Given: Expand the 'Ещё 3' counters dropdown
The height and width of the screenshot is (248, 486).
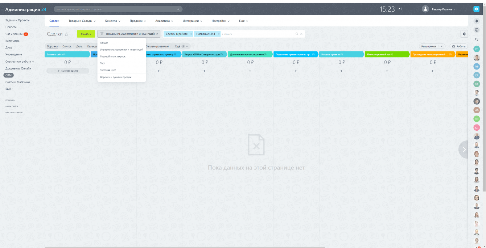Looking at the screenshot, I should [x=182, y=46].
